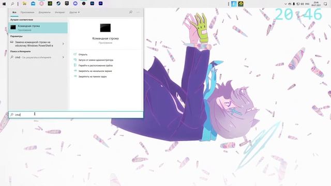Click large Командная строка preview icon
This screenshot has width=331, height=186.
[x=106, y=28]
